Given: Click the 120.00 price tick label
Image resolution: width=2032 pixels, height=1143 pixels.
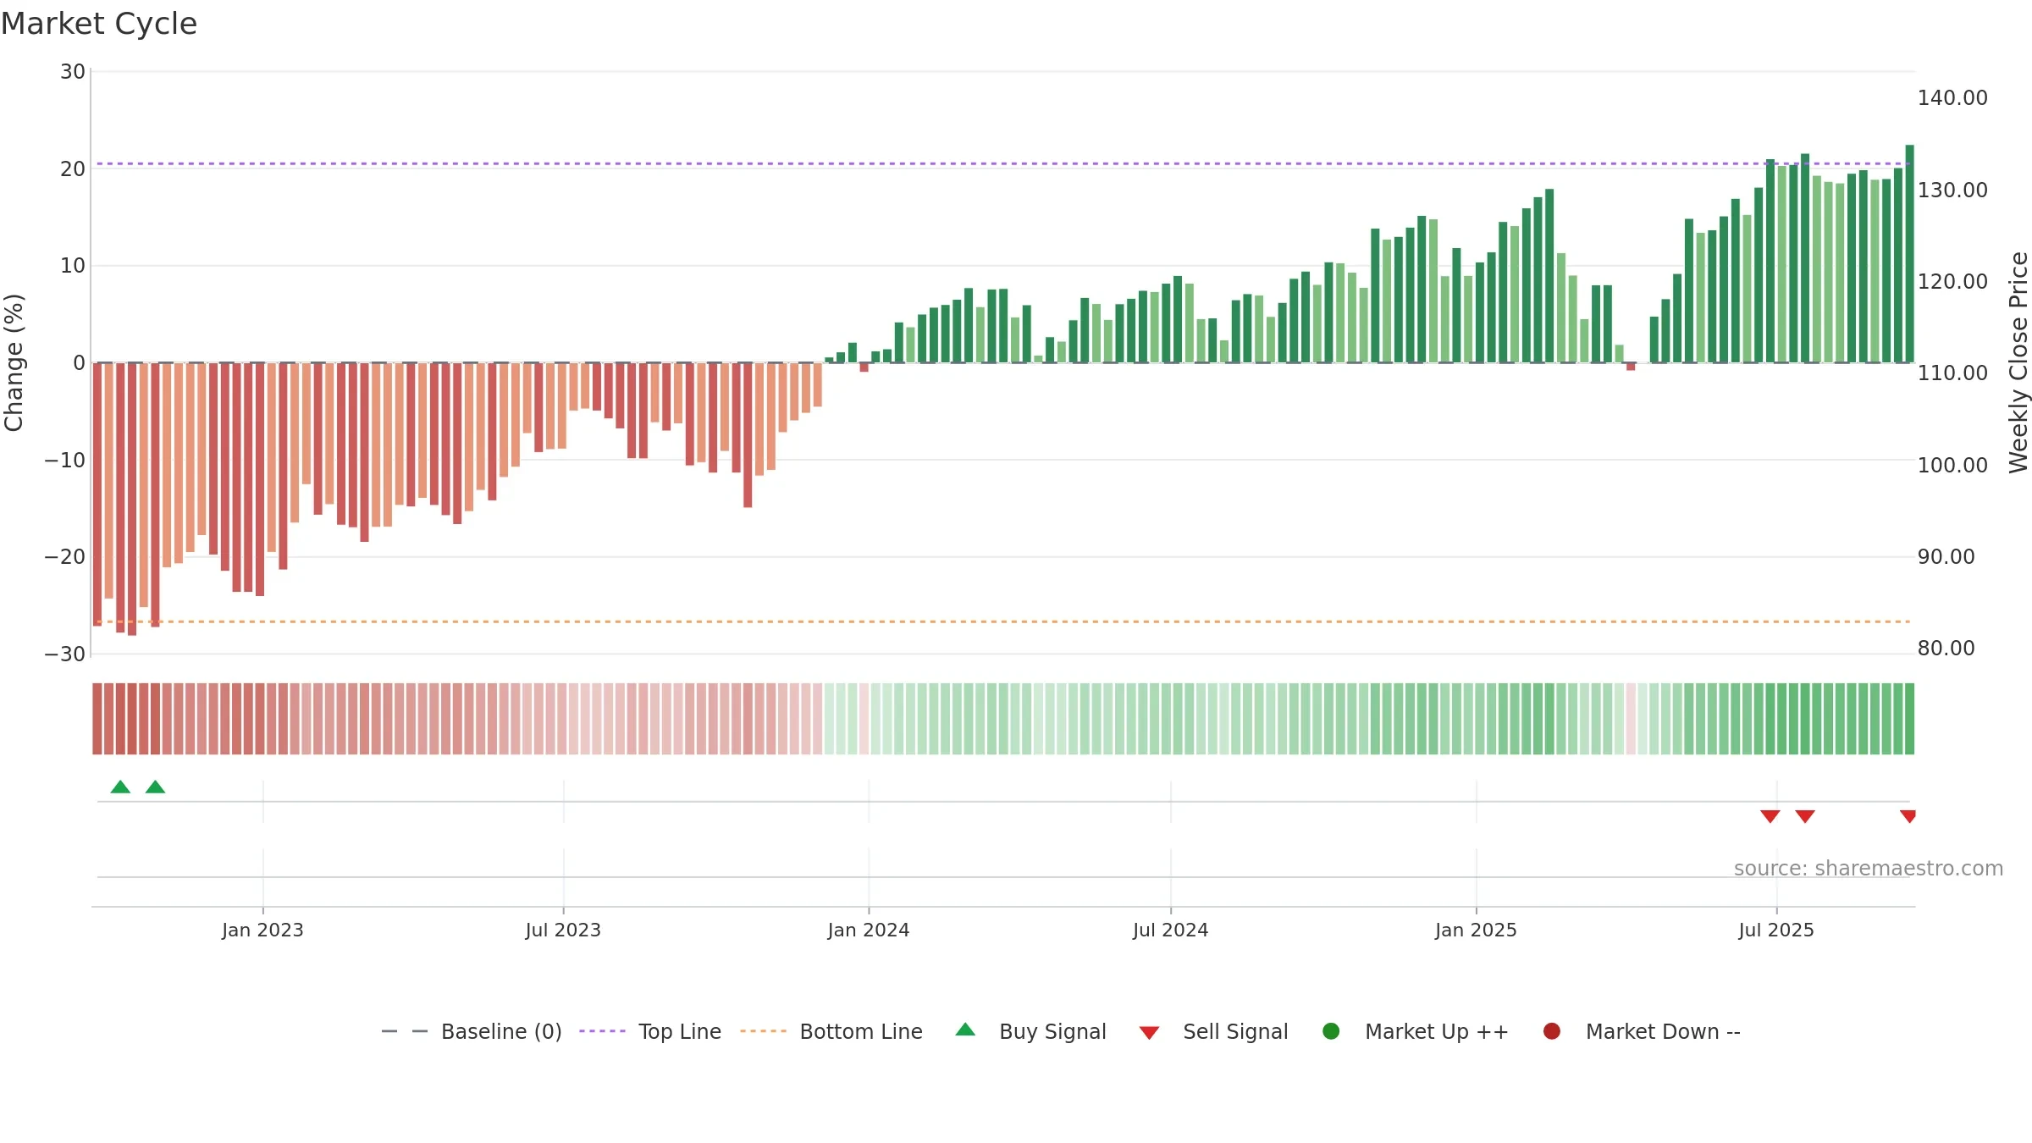Looking at the screenshot, I should [1952, 281].
